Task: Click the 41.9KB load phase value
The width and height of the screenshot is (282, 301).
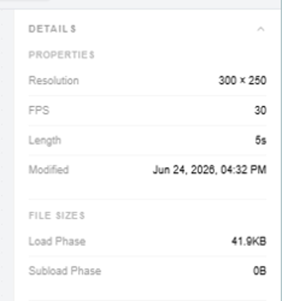Action: point(249,241)
